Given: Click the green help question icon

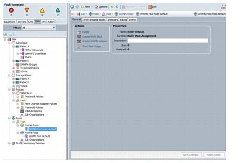Looking at the screenshot, I should pos(112,6).
